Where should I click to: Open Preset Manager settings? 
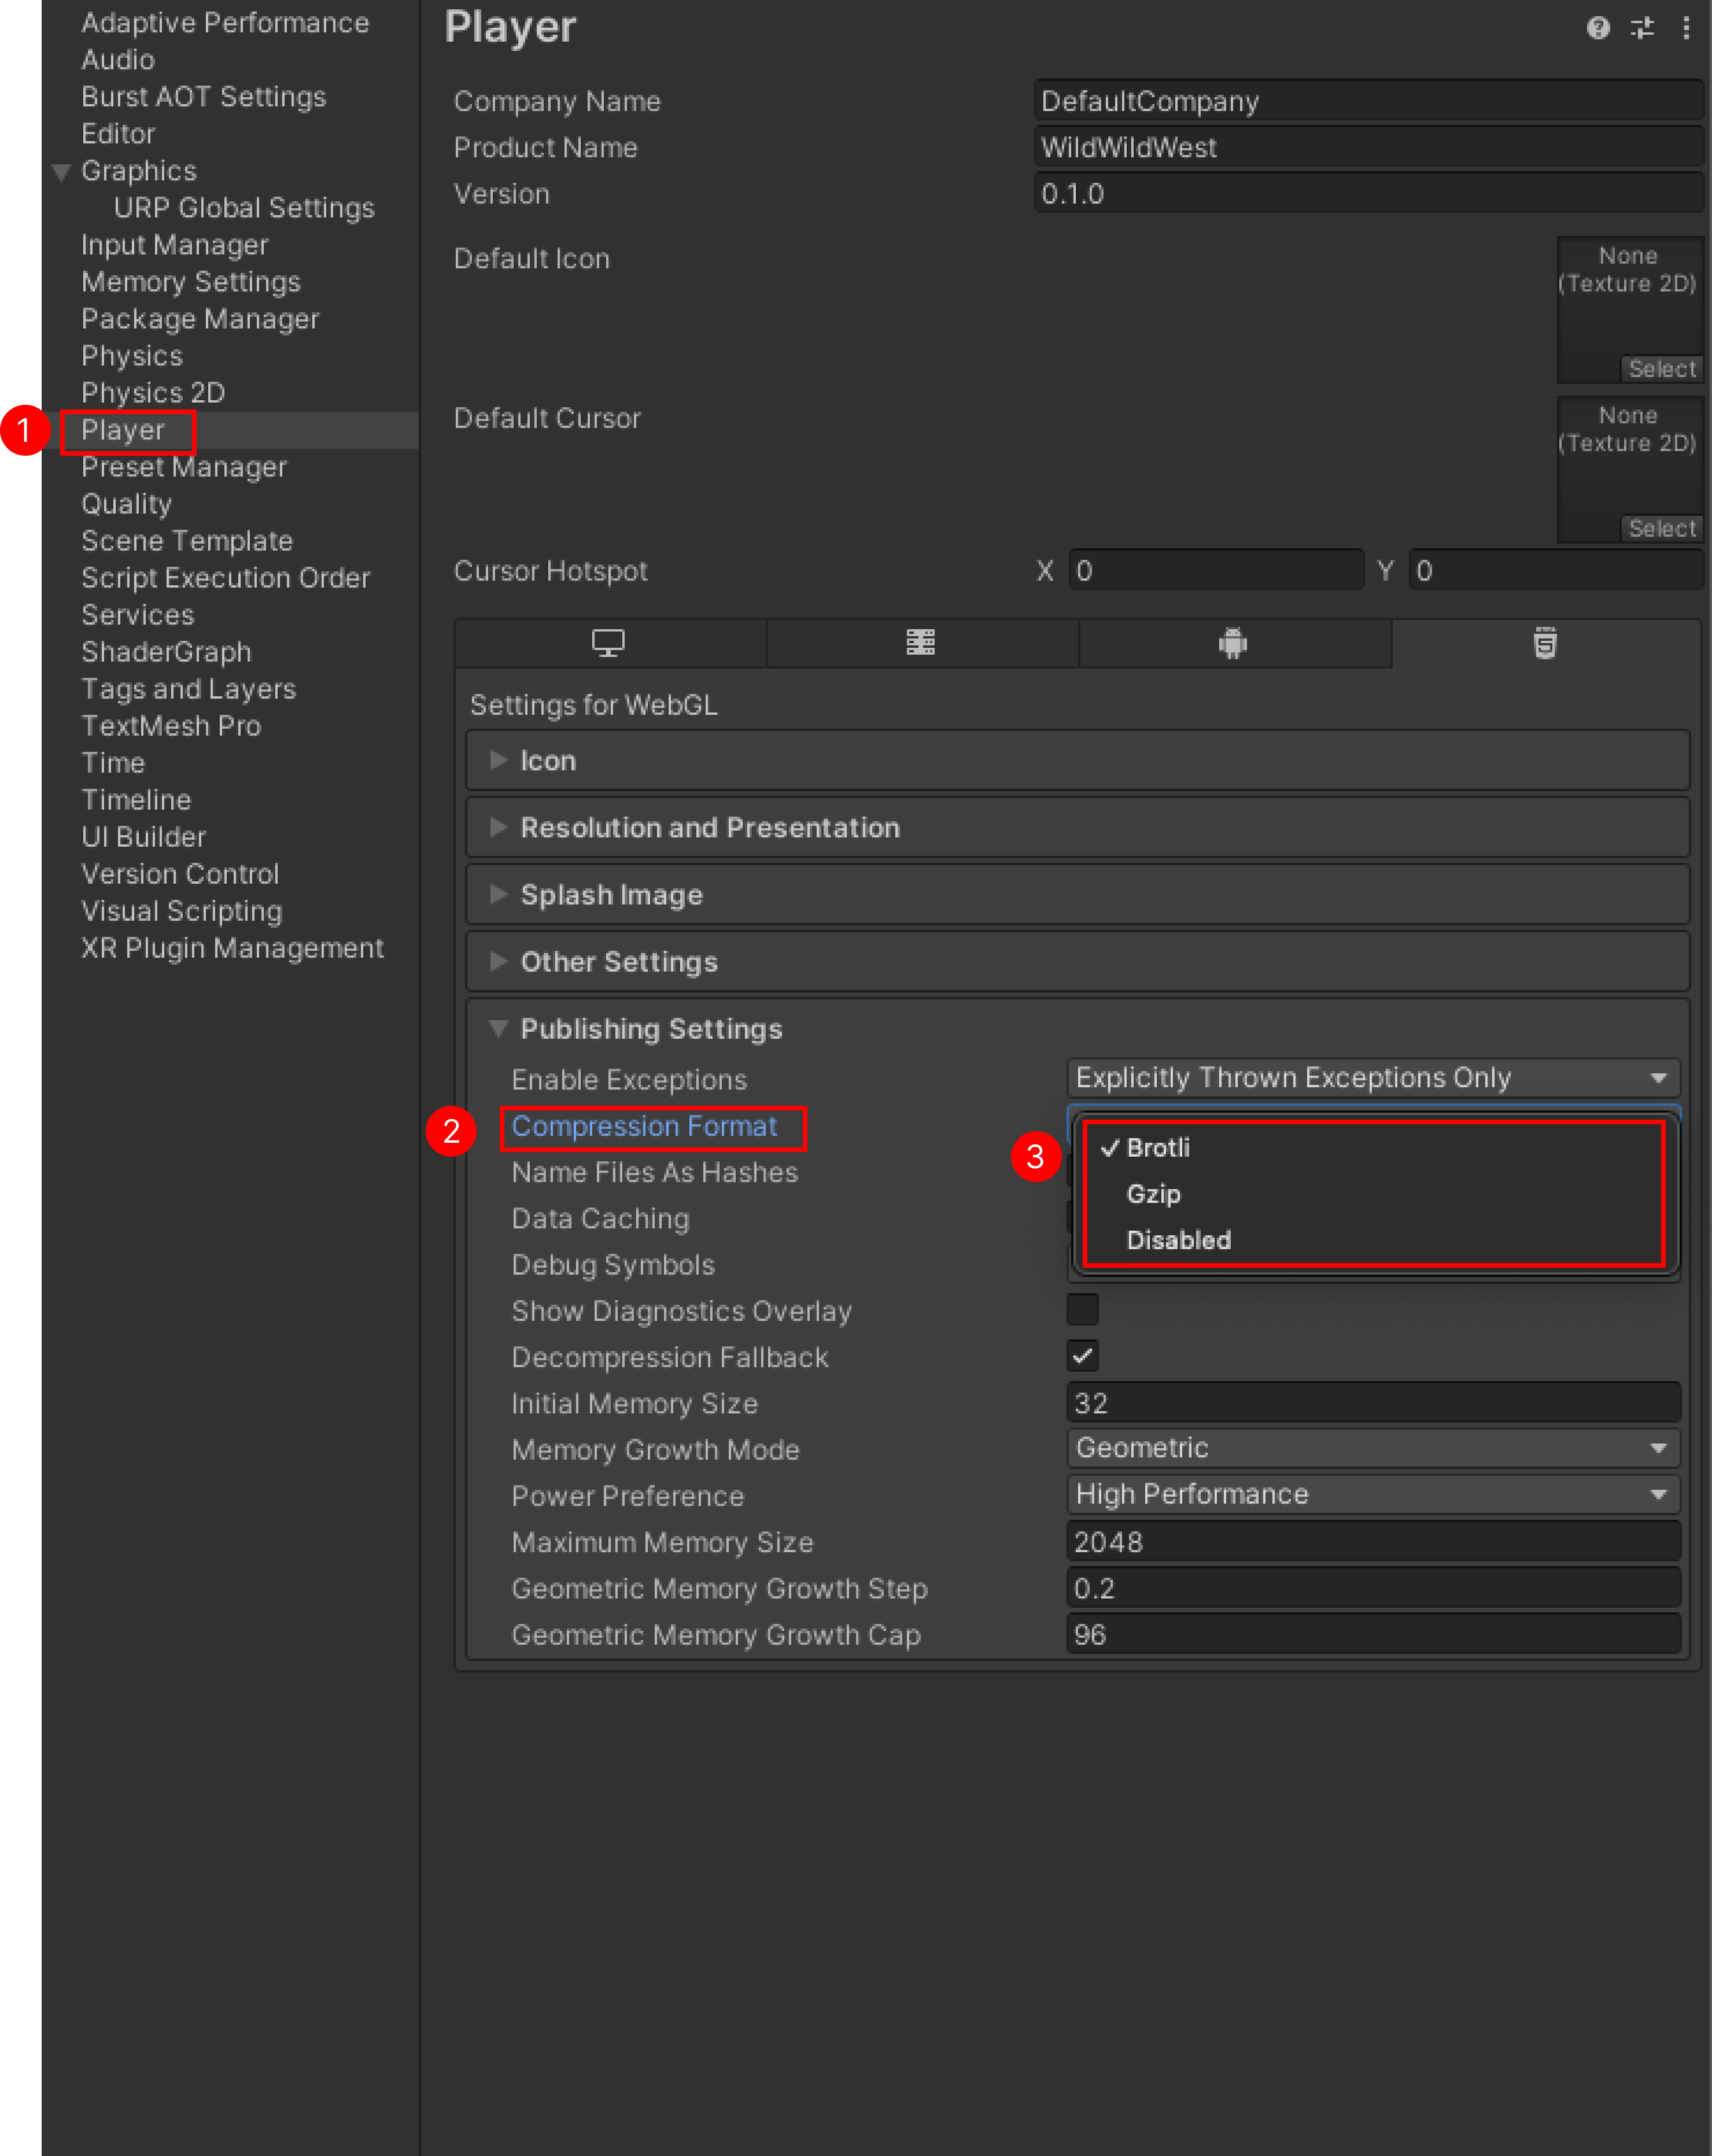click(x=184, y=467)
